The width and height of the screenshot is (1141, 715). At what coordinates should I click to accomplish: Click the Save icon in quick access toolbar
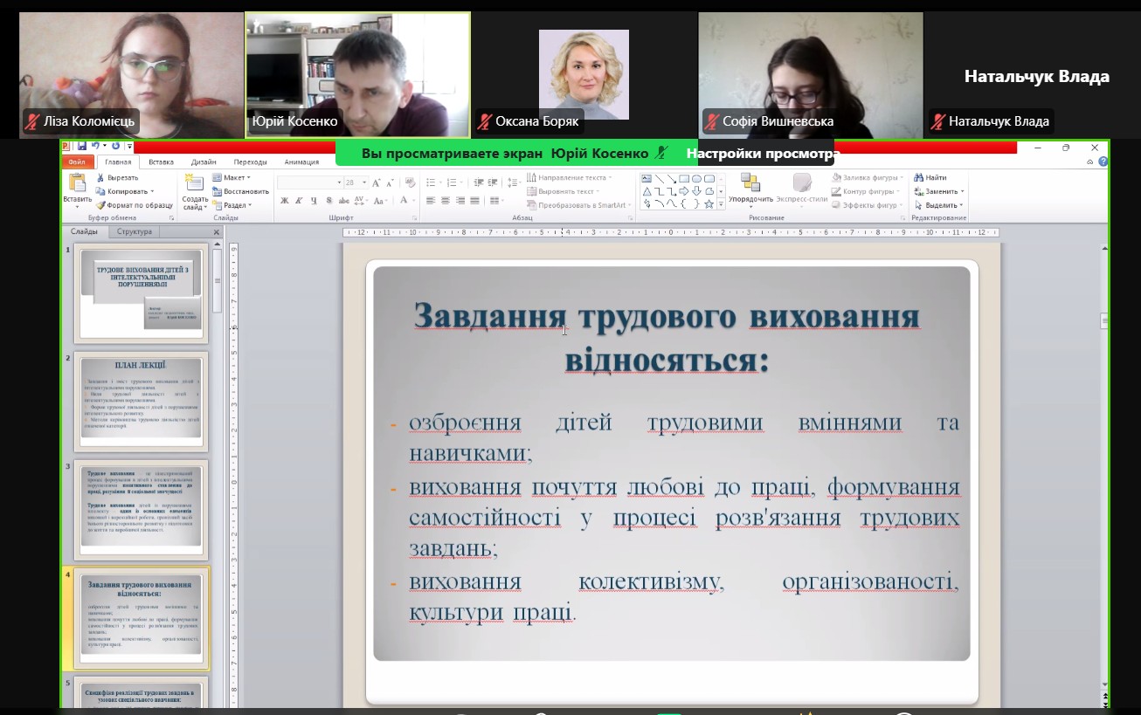coord(81,147)
